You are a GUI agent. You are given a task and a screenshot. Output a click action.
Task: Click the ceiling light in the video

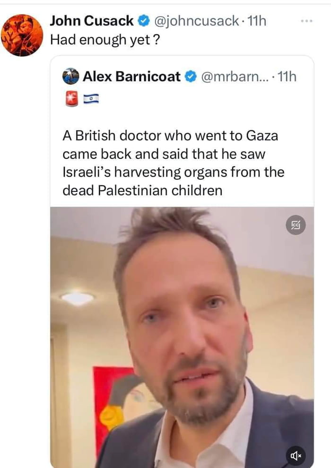coord(78,298)
